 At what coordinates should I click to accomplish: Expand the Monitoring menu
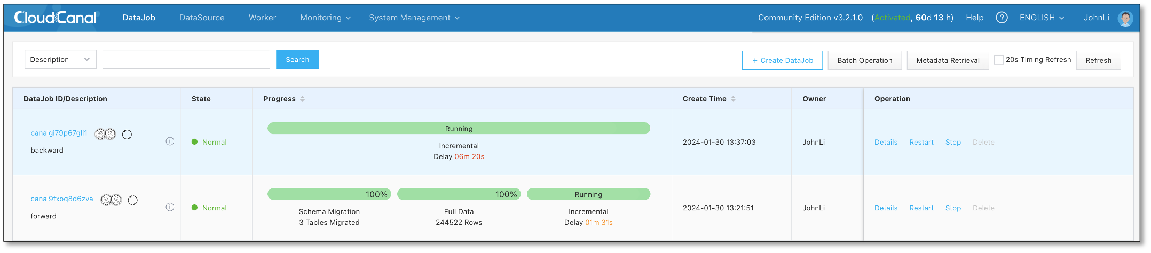[325, 18]
